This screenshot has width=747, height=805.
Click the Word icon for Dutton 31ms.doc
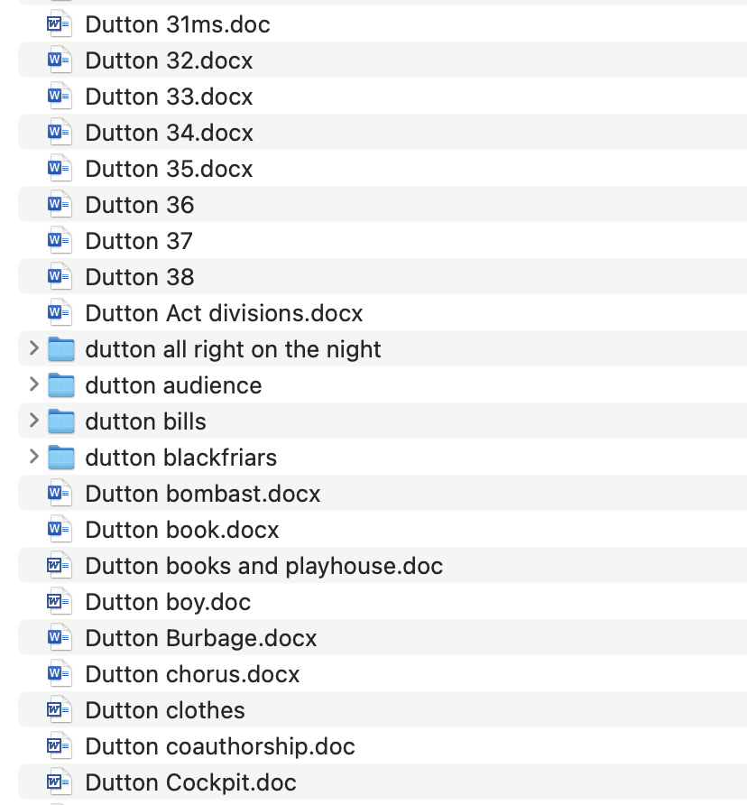coord(60,24)
